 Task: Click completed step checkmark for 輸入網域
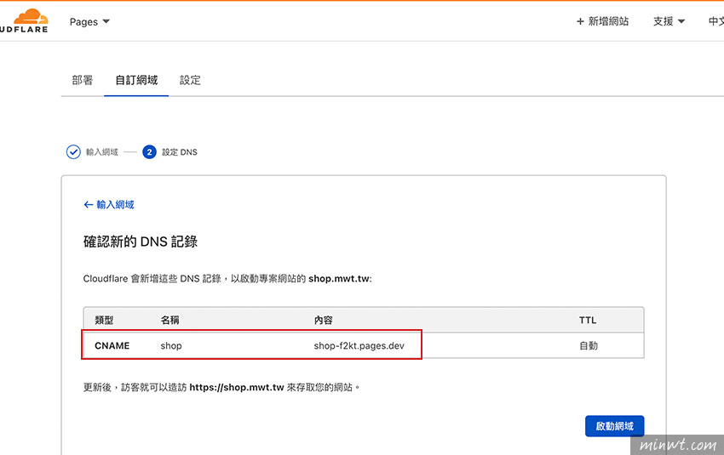[x=73, y=151]
